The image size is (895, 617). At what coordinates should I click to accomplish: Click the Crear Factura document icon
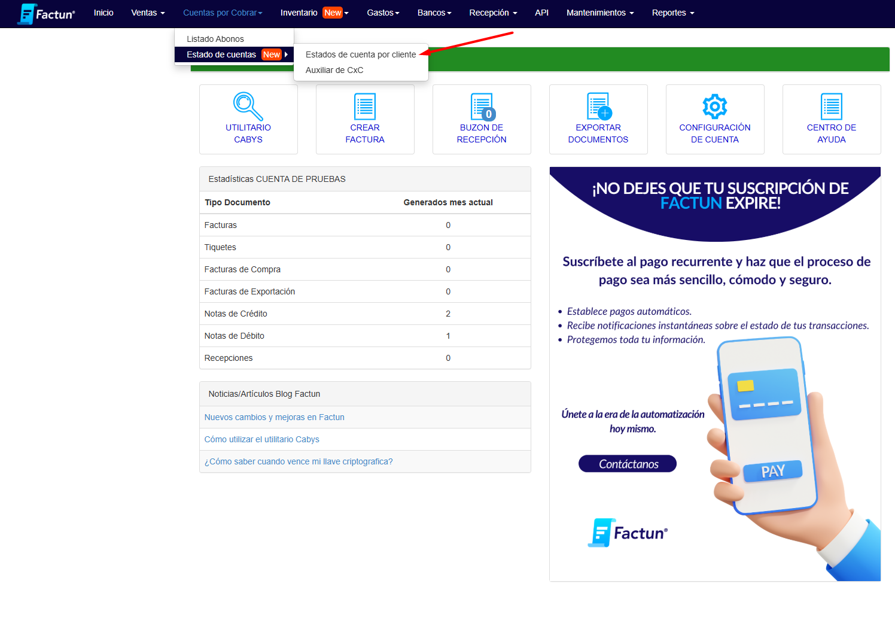(x=365, y=107)
